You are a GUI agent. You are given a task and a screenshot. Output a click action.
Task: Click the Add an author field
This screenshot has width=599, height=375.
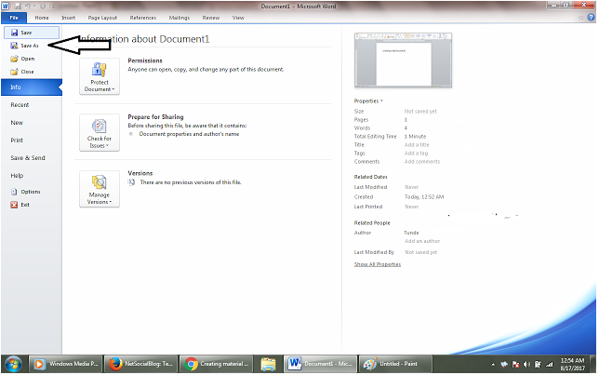pyautogui.click(x=422, y=241)
